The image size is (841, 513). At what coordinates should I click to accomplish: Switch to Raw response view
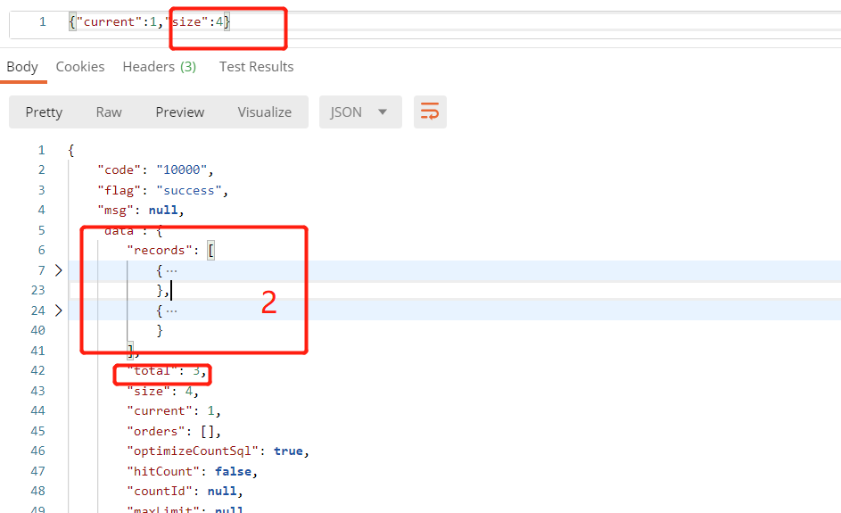pyautogui.click(x=109, y=112)
